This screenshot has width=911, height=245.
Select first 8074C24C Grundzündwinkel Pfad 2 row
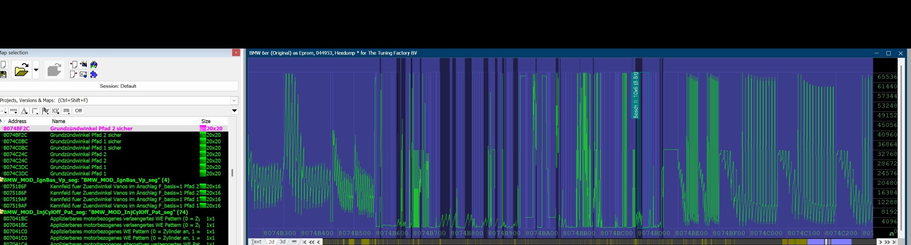coord(114,154)
